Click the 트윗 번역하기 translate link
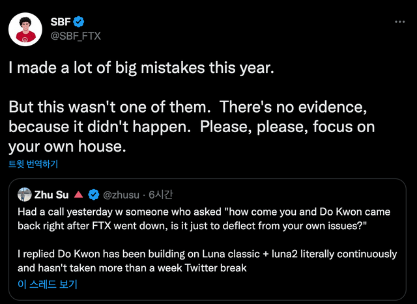The width and height of the screenshot is (417, 304). click(34, 163)
